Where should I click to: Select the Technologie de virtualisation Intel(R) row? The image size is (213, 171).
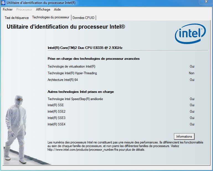[x=121, y=66]
